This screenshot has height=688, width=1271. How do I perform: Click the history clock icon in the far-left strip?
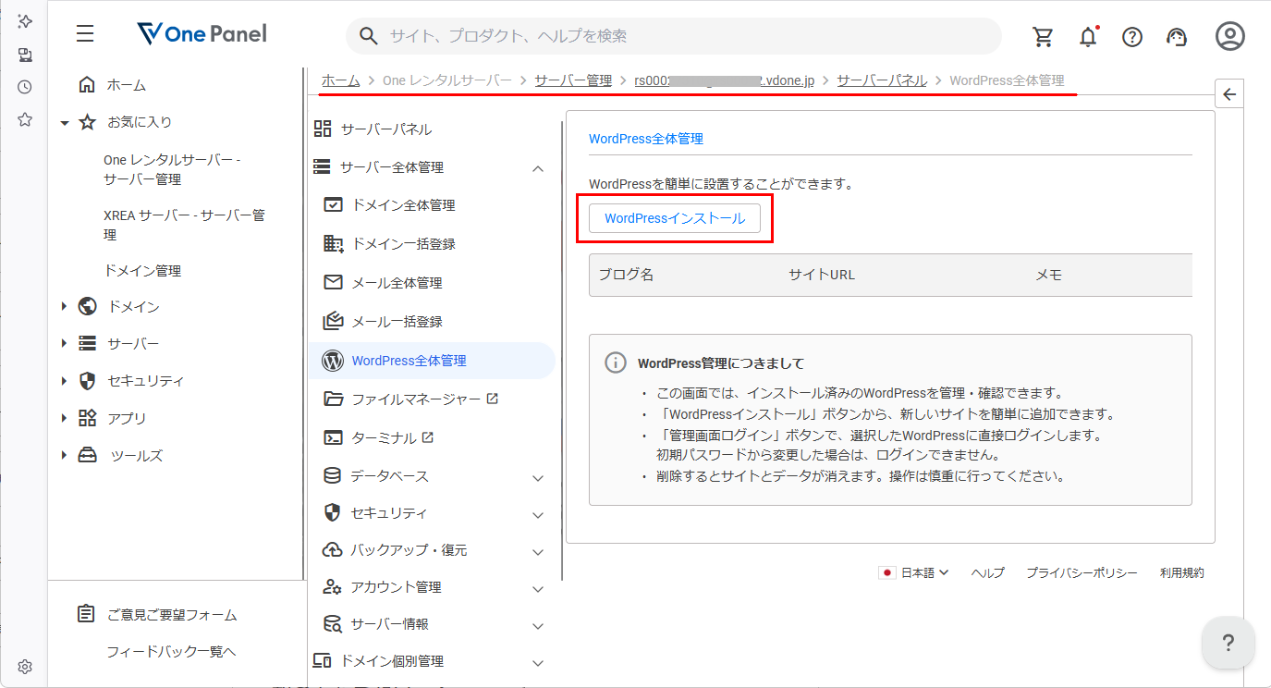24,86
